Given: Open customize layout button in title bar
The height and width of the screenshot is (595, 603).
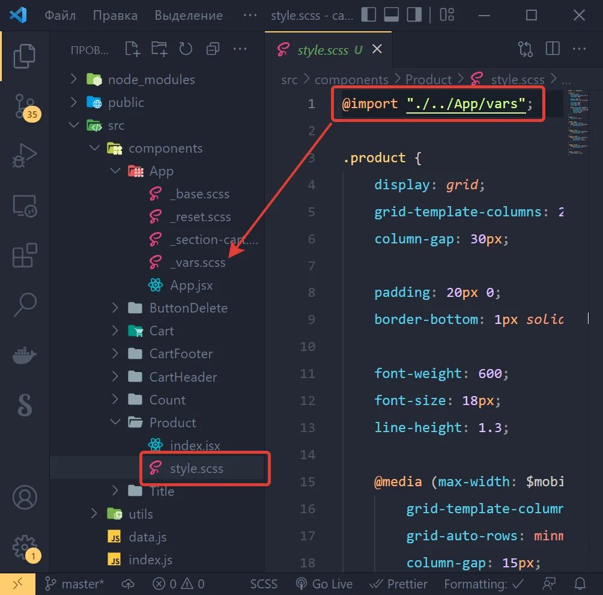Looking at the screenshot, I should [447, 15].
